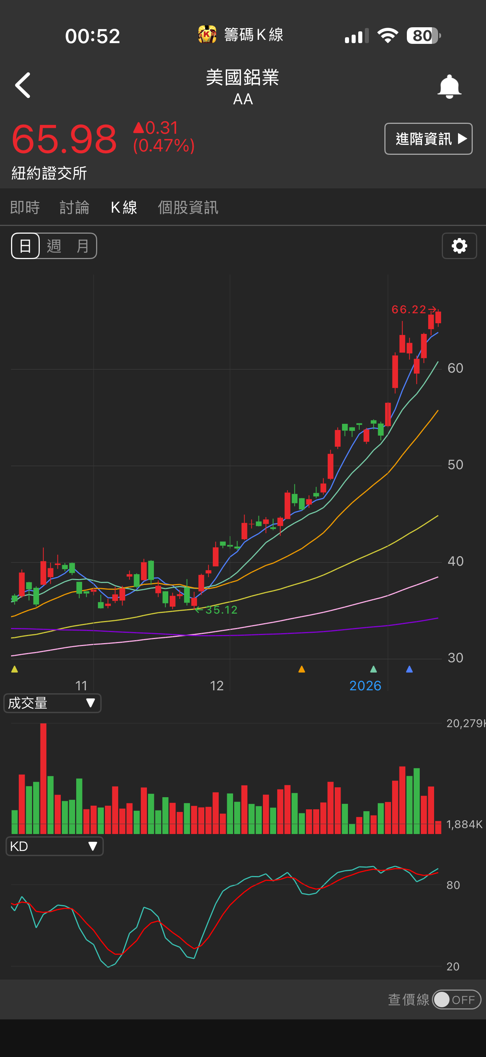Tap the blue event triangle marker

409,669
